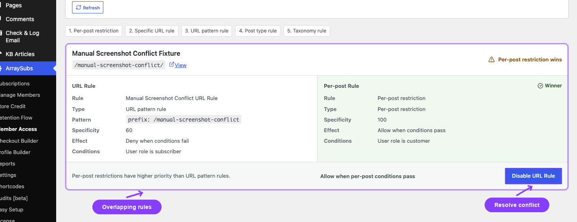Open the Reports submenu item

click(28, 163)
